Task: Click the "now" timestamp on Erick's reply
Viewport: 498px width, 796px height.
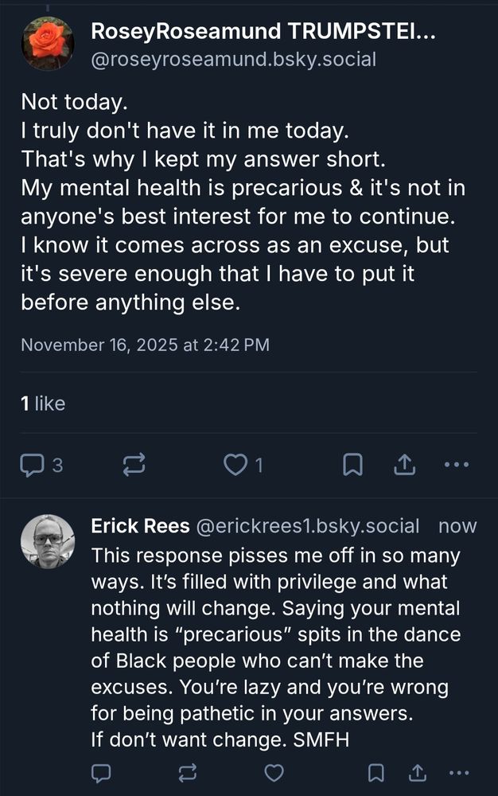Action: tap(457, 526)
